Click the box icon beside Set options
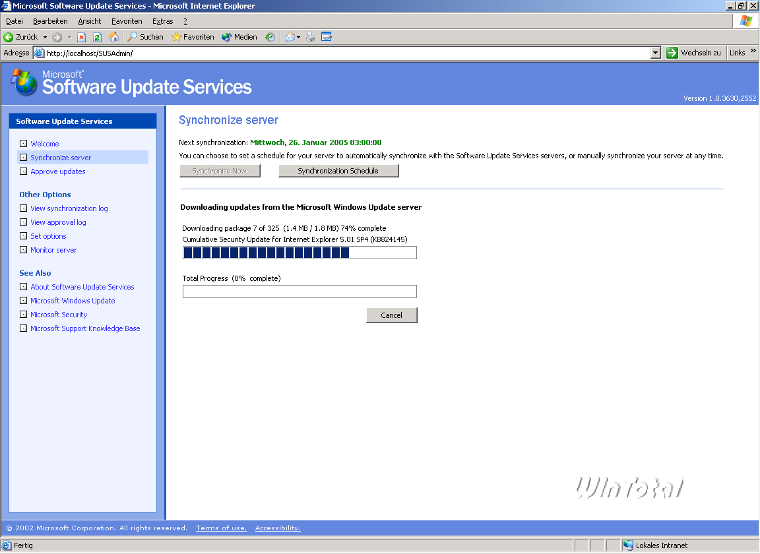Screen dimensions: 760x554 pyautogui.click(x=23, y=235)
